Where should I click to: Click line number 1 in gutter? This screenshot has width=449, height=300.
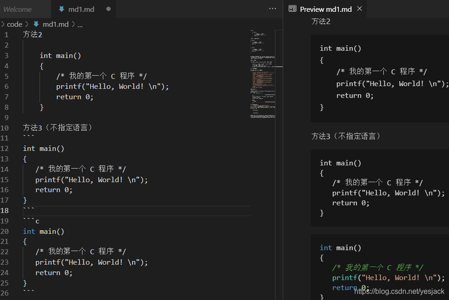6,35
